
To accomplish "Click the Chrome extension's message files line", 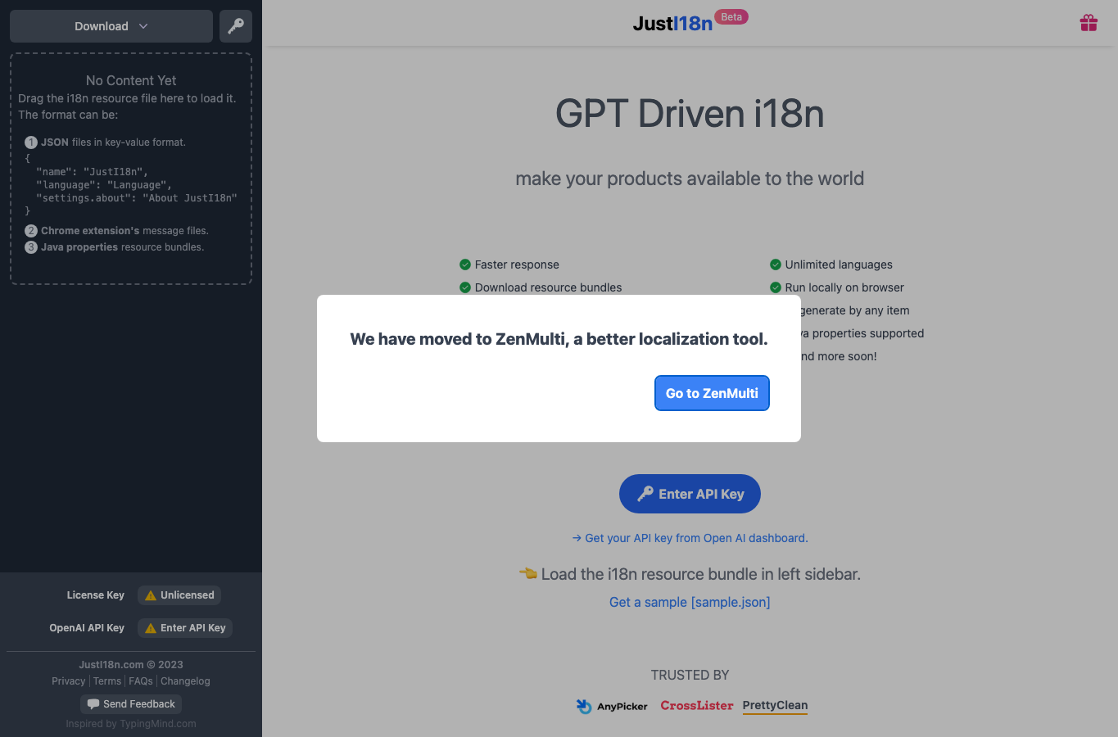I will tap(124, 231).
